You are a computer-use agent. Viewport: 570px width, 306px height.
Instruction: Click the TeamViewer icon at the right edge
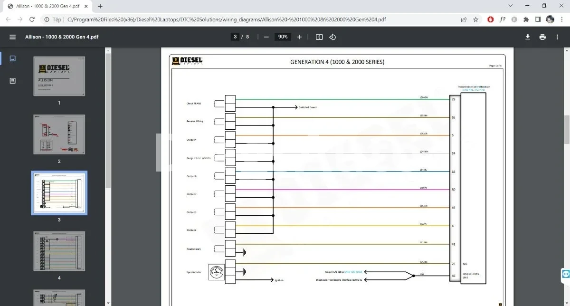(565, 274)
